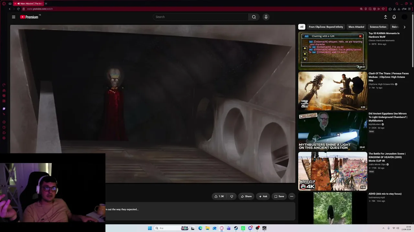Select the All filter chip
Screen dimensions: 414x232
coord(302,27)
